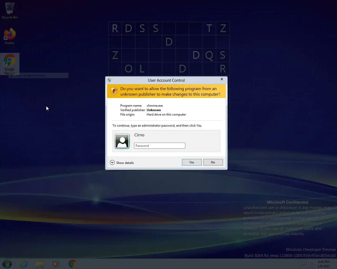Click the Cirno account name
Viewport: 337px width, 269px height.
(139, 135)
